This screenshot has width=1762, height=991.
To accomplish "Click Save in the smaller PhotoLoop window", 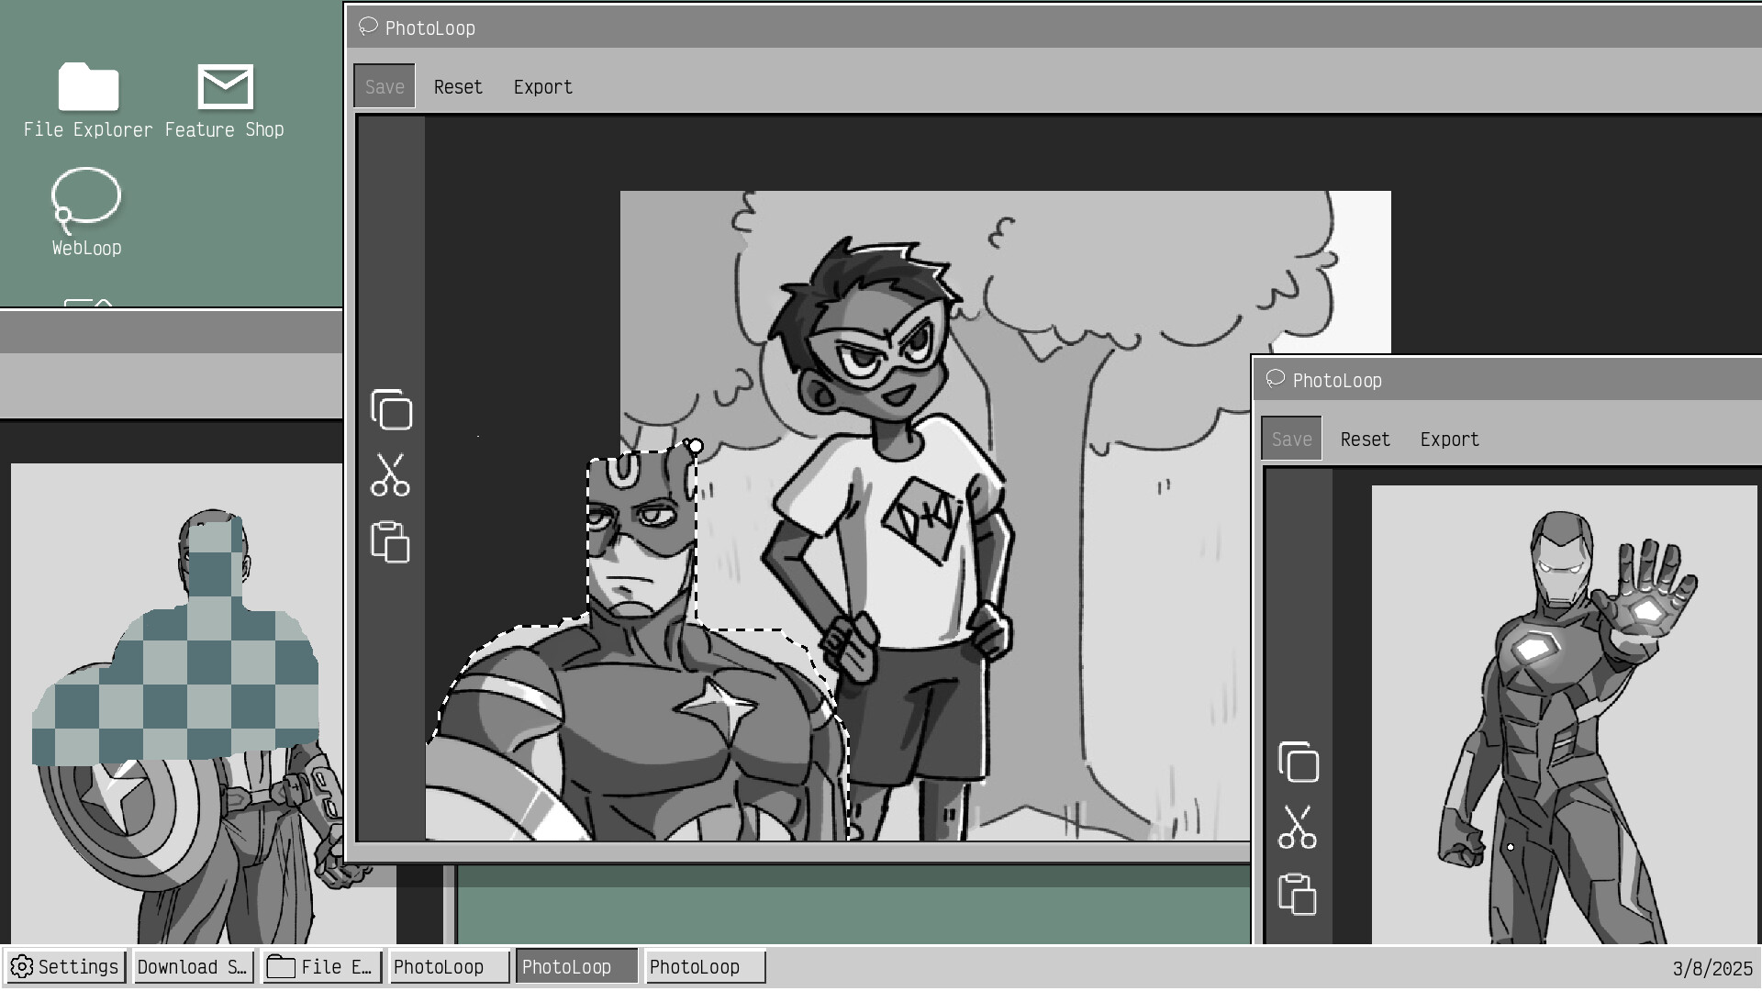I will click(1291, 439).
